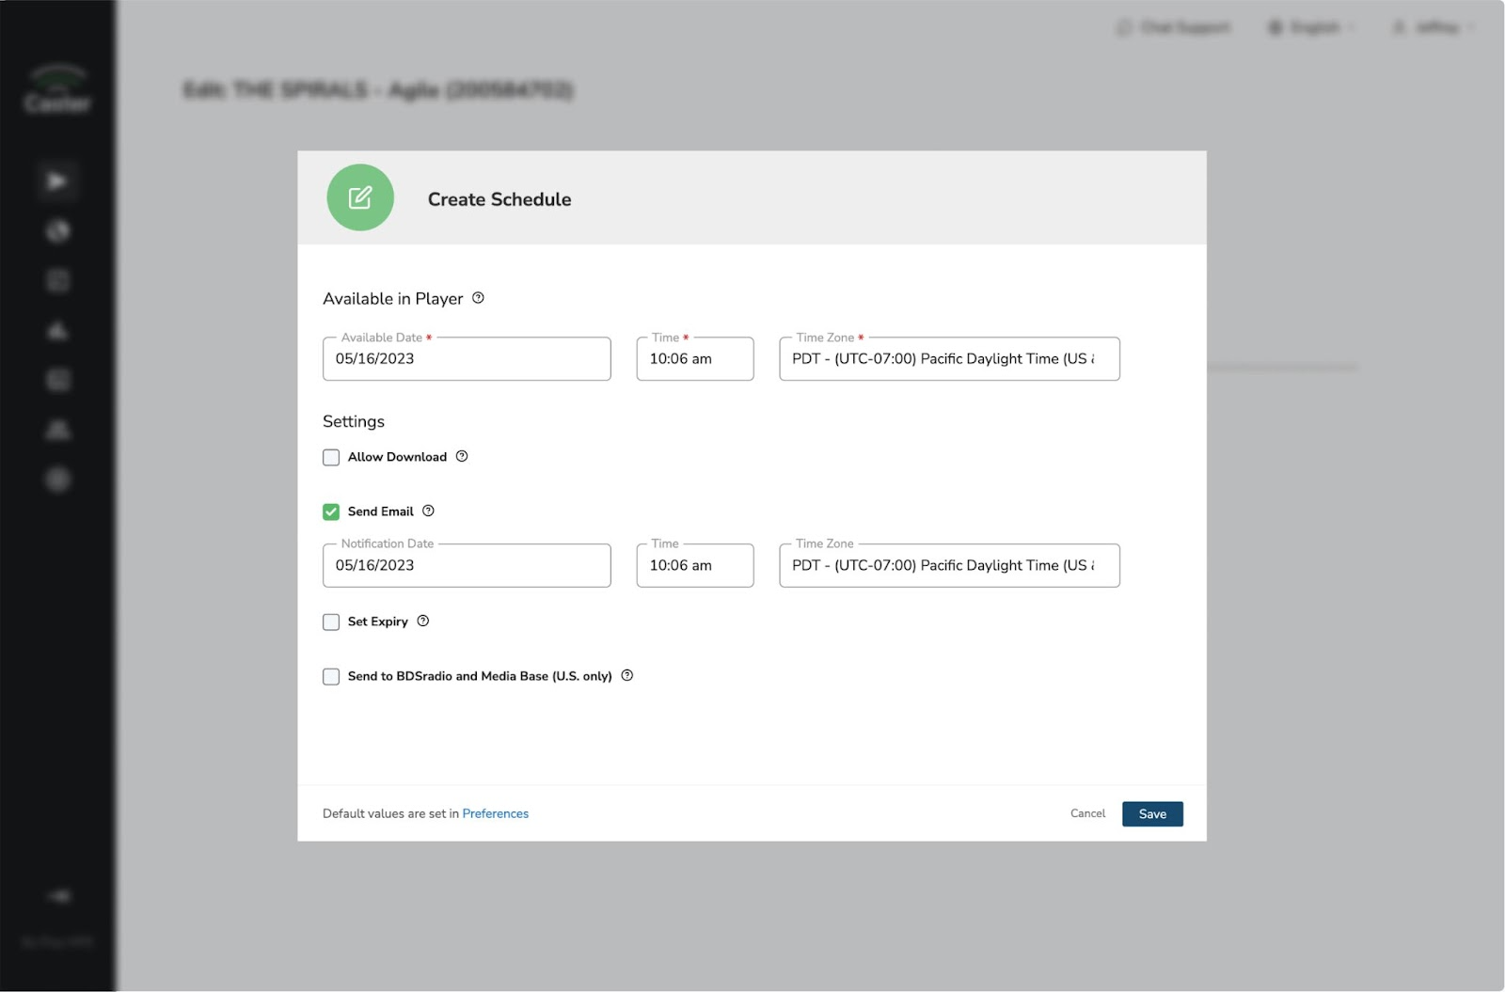Click the help icon next to Send Email
The height and width of the screenshot is (992, 1505).
click(x=428, y=511)
